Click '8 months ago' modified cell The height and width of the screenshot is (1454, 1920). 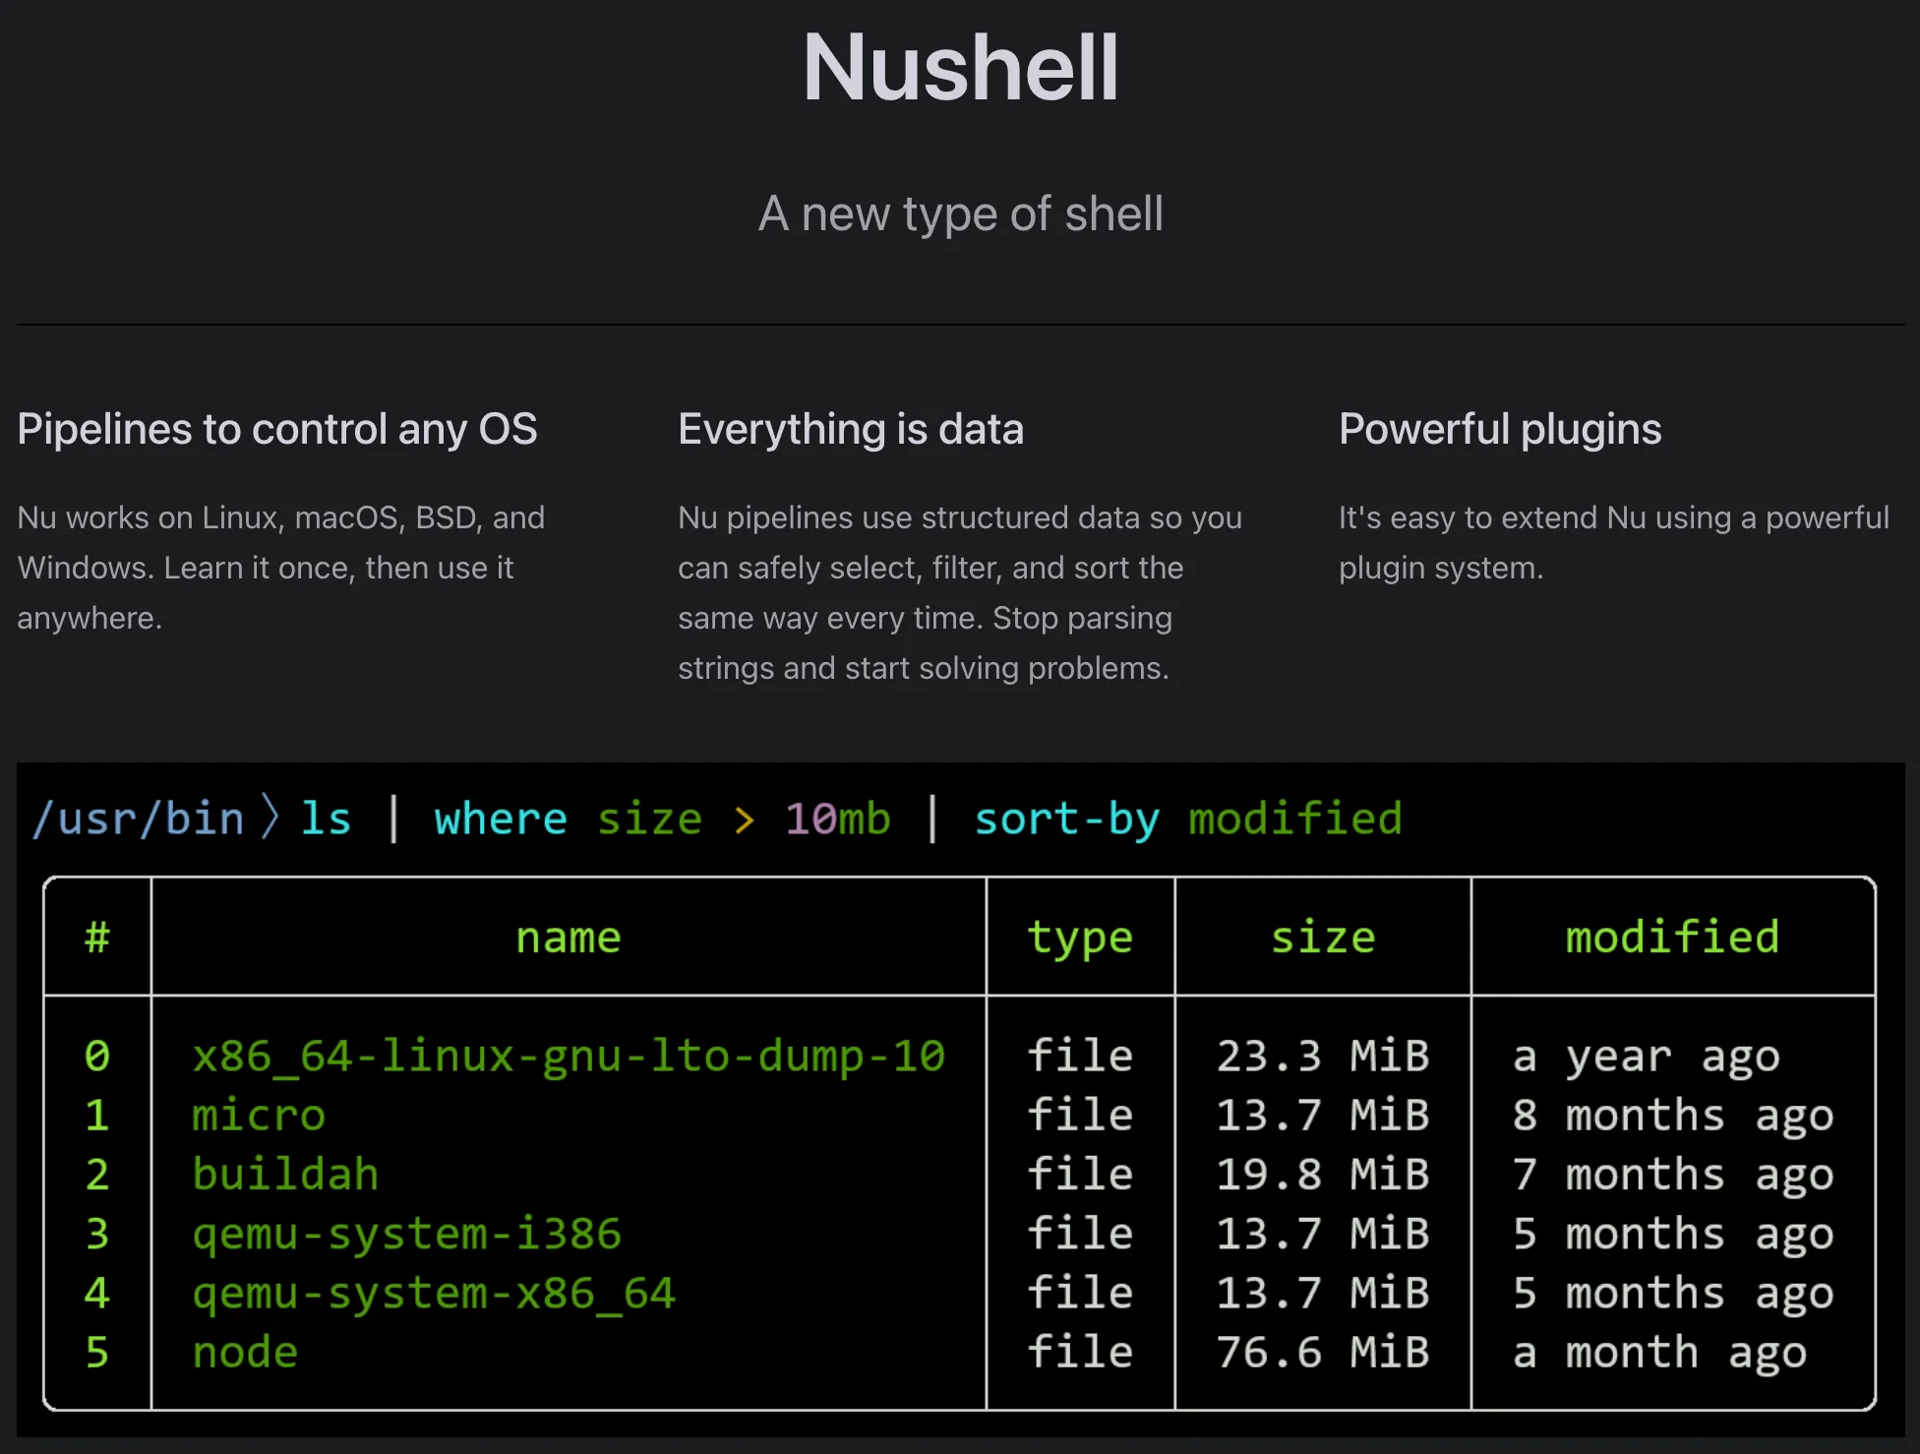click(1673, 1117)
